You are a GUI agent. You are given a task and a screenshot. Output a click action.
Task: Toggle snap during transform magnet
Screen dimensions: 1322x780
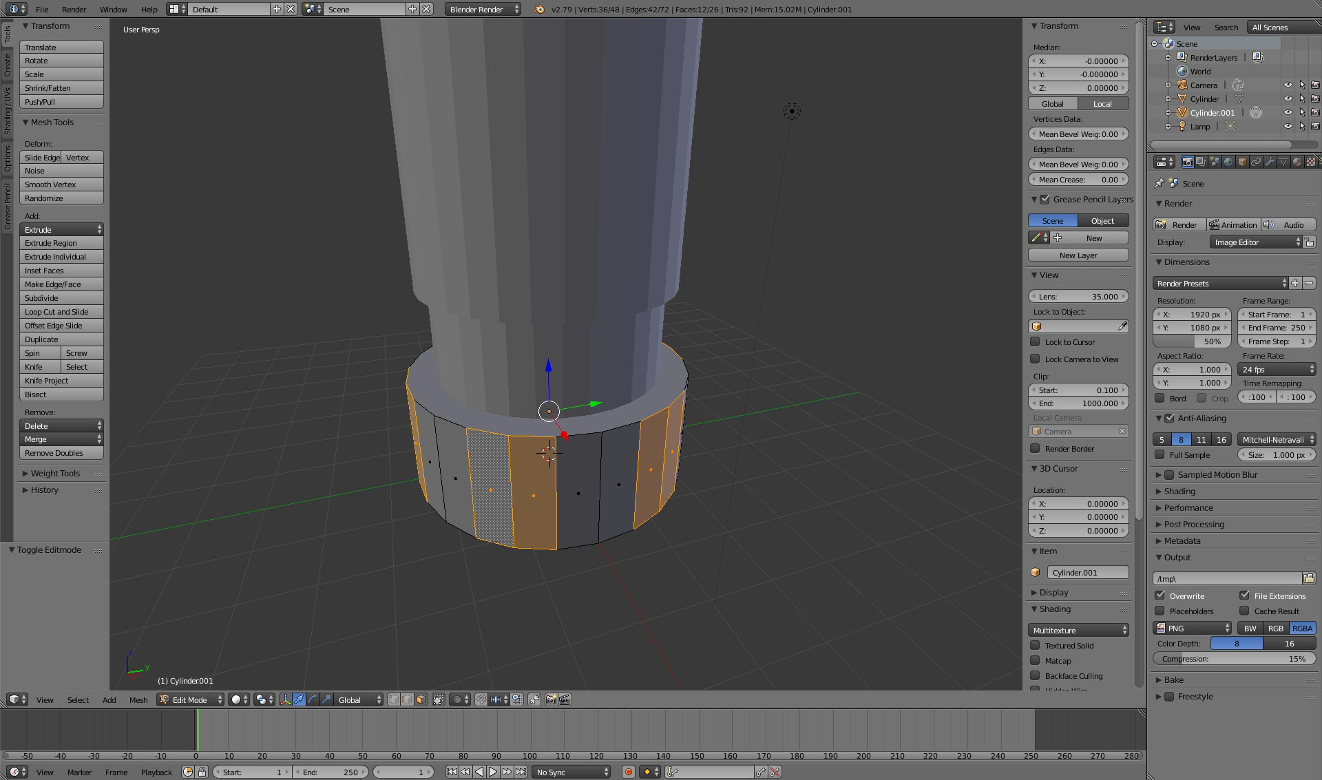481,699
